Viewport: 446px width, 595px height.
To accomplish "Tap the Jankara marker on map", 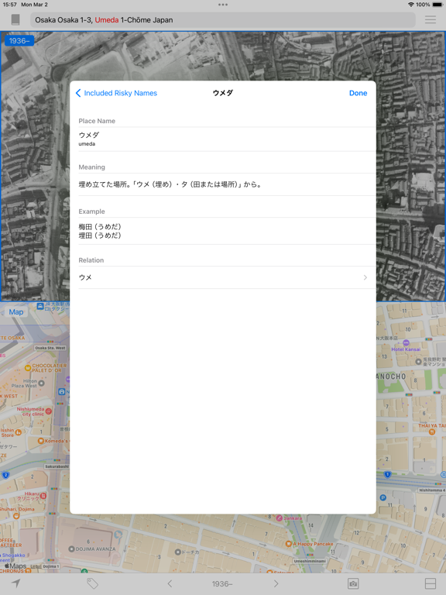I will coord(279,518).
